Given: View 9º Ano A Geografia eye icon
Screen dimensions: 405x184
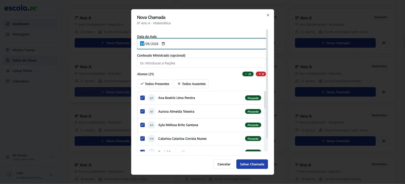Looking at the screenshot, I should [384, 43].
